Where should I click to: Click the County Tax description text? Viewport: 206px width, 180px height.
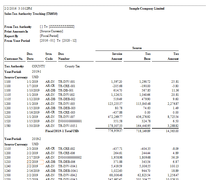click(72, 66)
